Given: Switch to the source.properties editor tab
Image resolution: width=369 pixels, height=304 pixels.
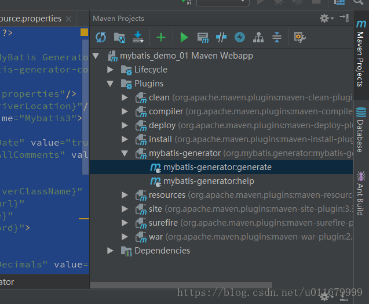Looking at the screenshot, I should tap(31, 19).
